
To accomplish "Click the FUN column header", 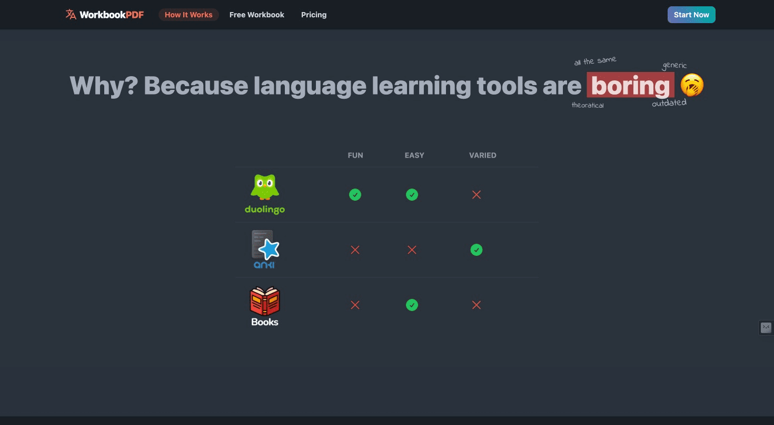I will pyautogui.click(x=355, y=156).
